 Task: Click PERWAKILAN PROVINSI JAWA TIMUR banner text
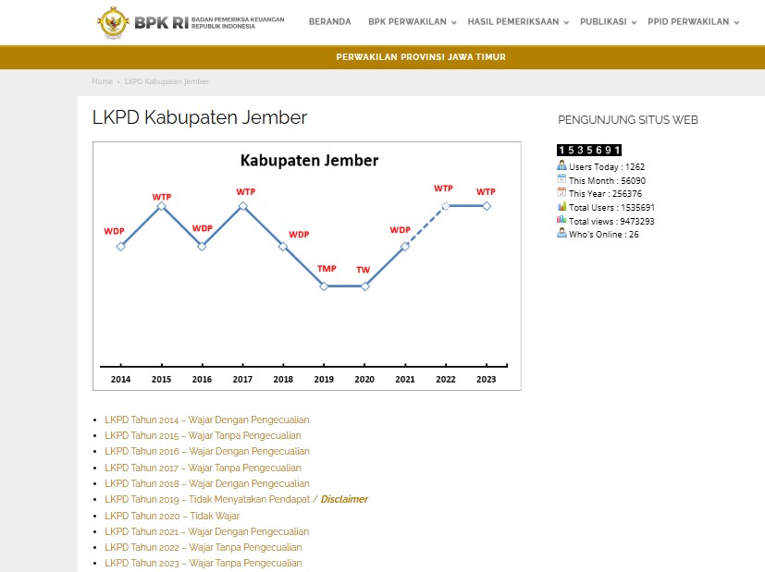point(421,57)
